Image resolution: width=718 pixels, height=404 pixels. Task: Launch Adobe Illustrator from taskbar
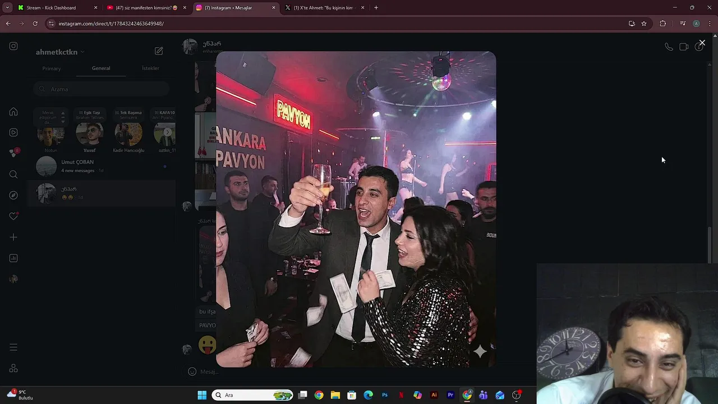pyautogui.click(x=434, y=395)
